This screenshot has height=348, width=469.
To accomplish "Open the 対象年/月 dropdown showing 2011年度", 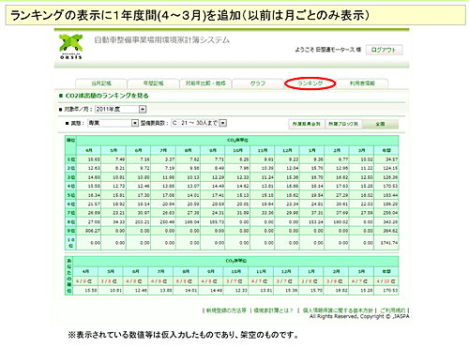I will pyautogui.click(x=120, y=109).
